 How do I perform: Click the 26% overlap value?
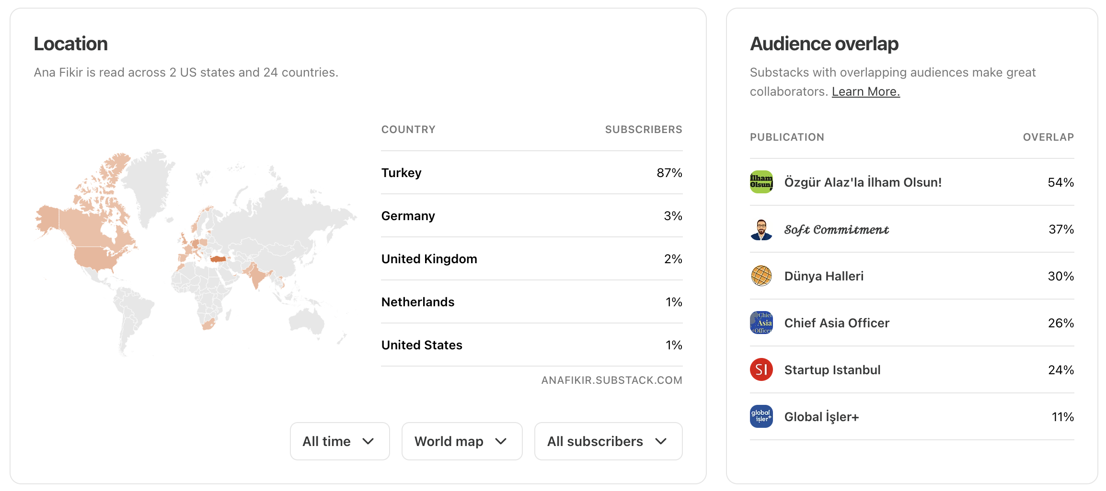(1061, 323)
